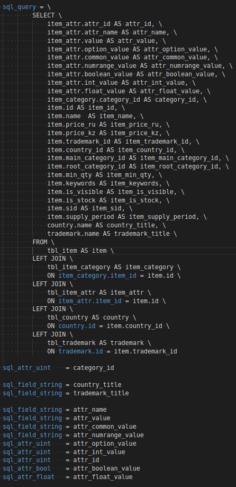The width and height of the screenshot is (236, 487).
Task: Click the tbl_item_category AS item_category line
Action: click(x=114, y=267)
